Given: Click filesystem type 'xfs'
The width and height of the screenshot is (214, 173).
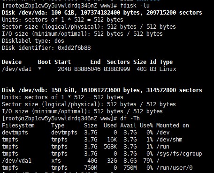Looking at the screenshot, I should (56, 161).
